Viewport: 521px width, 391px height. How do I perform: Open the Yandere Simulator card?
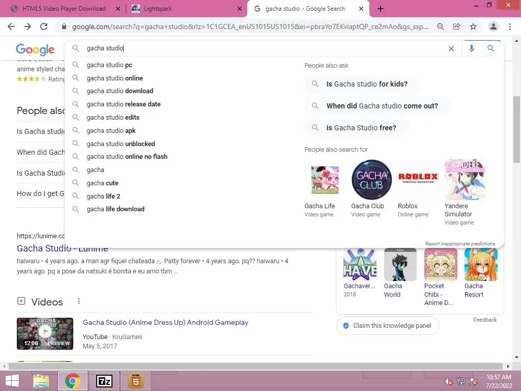tap(465, 193)
